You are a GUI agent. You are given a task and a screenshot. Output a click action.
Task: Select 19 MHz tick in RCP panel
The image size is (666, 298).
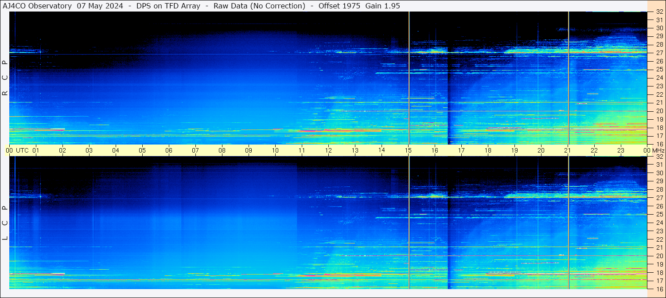tap(659, 119)
